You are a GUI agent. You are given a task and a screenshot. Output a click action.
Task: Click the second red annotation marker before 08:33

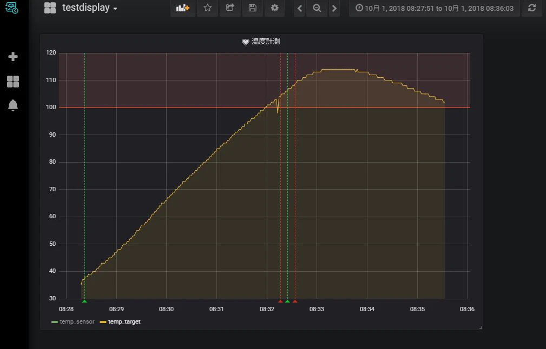click(295, 301)
